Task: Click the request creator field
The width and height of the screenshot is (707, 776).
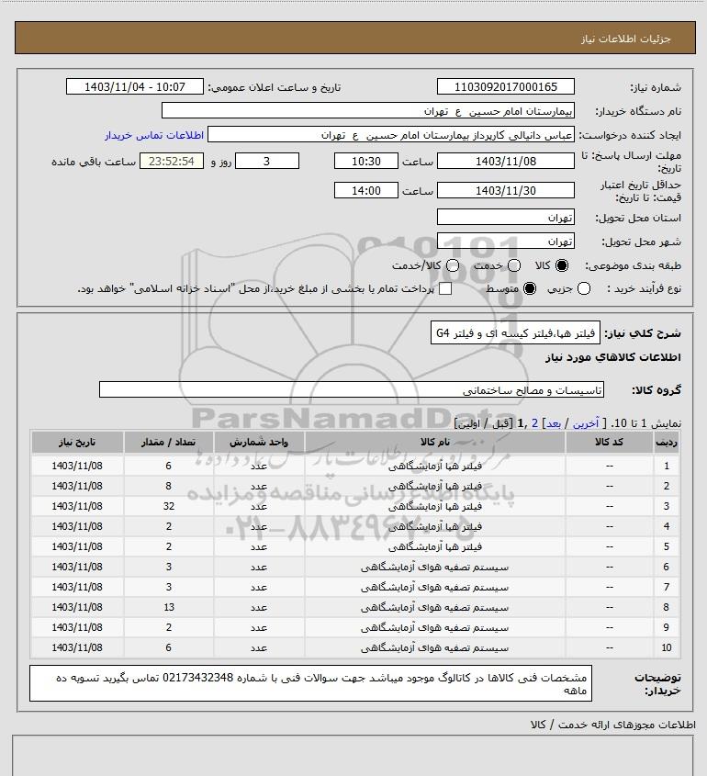Action: (391, 135)
